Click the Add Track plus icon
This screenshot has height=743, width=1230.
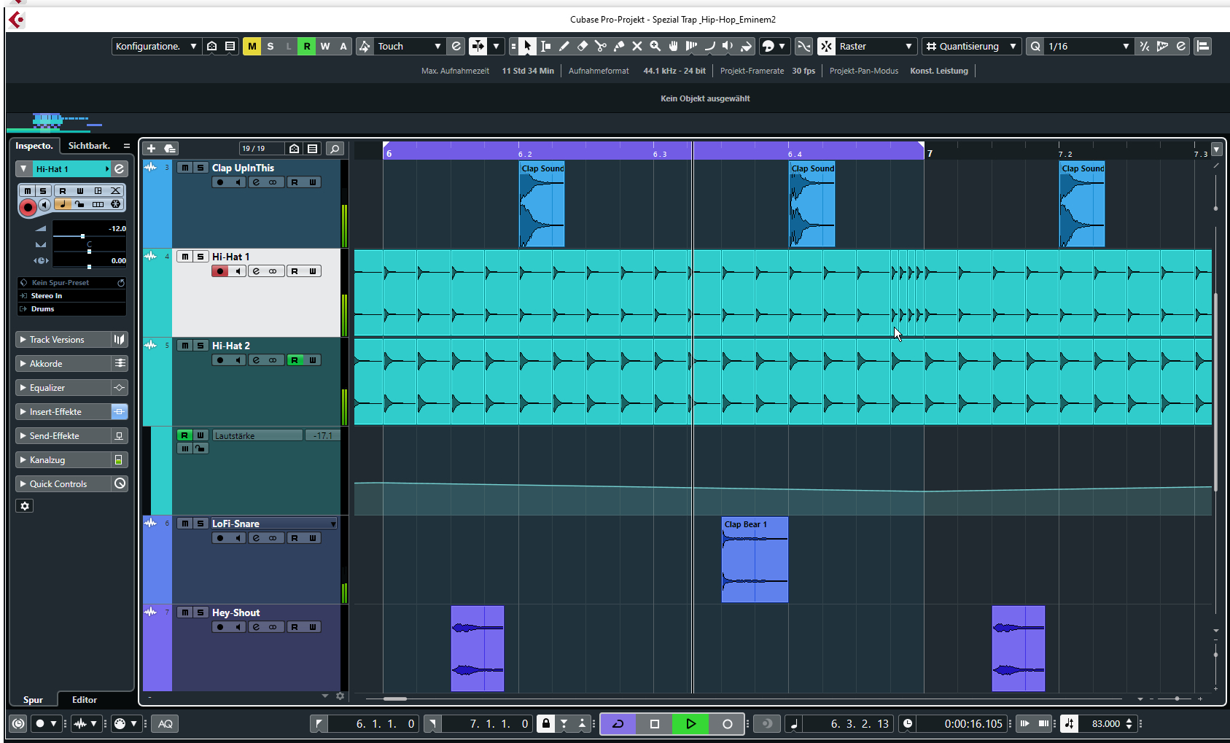(x=151, y=149)
